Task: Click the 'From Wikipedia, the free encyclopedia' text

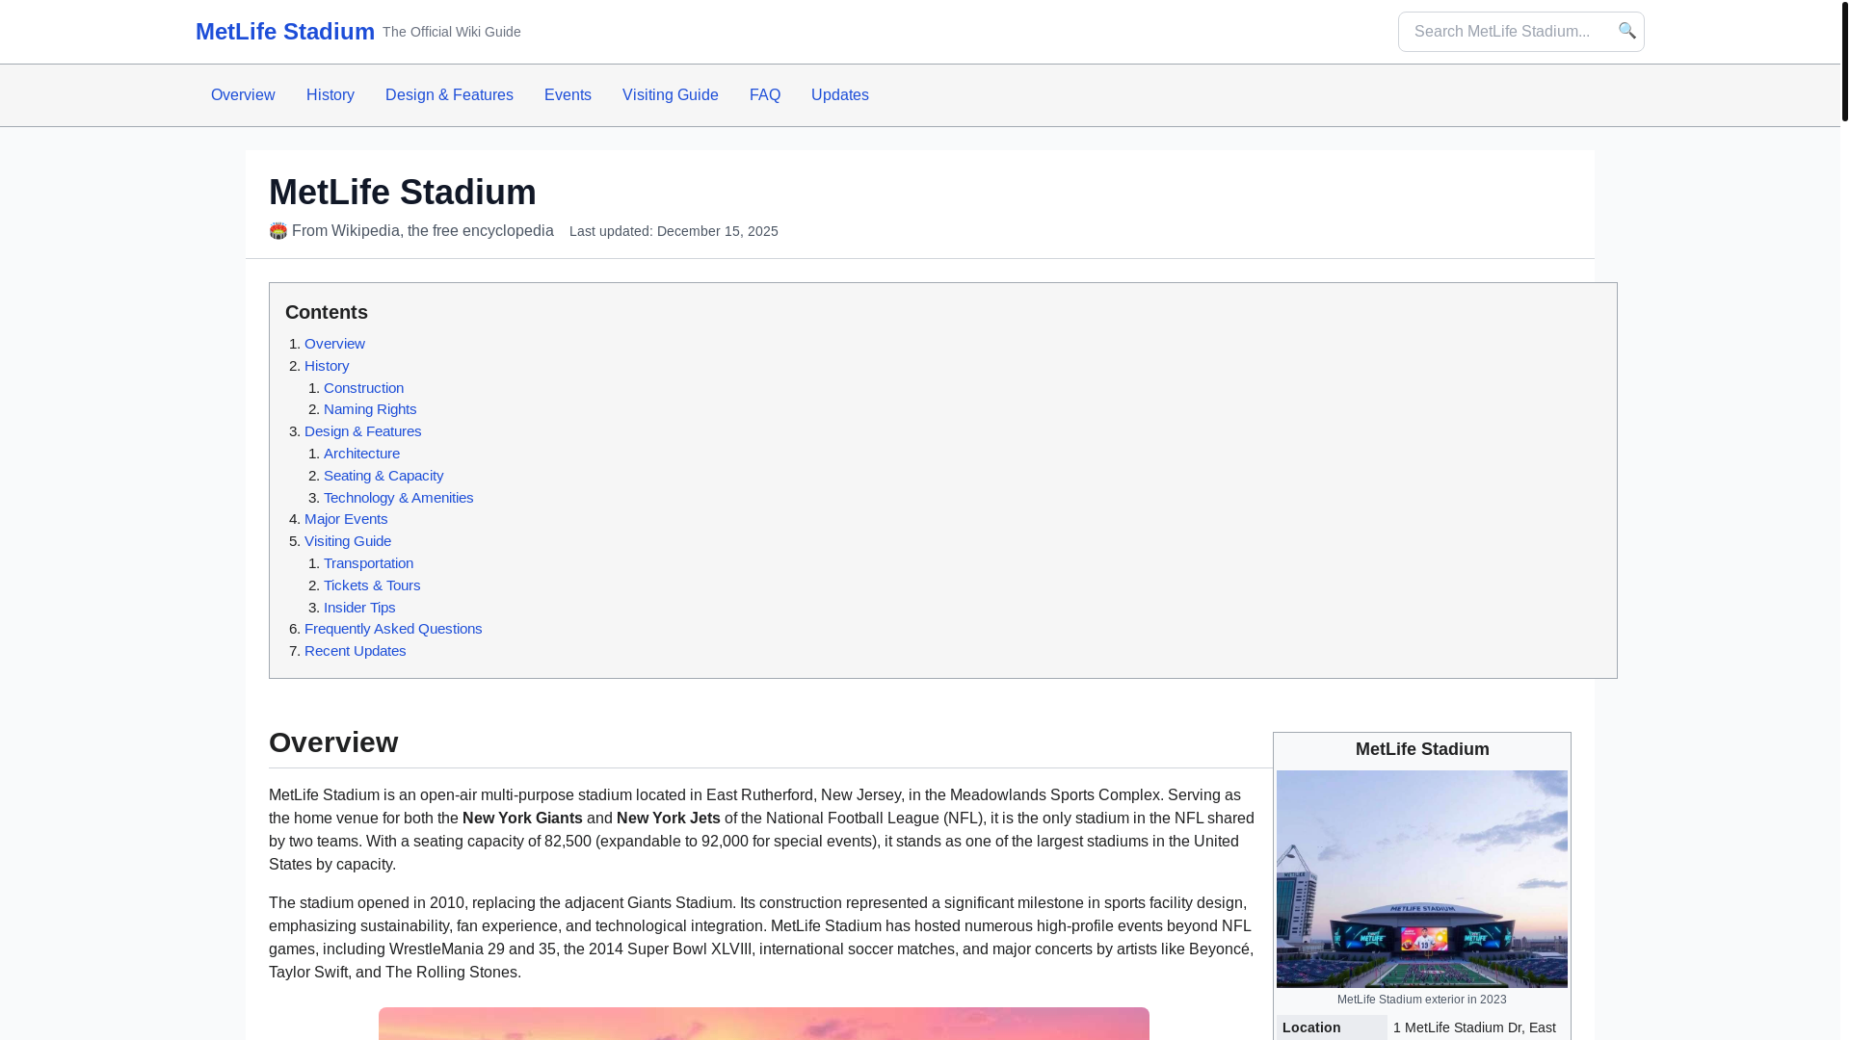Action: 423,231
